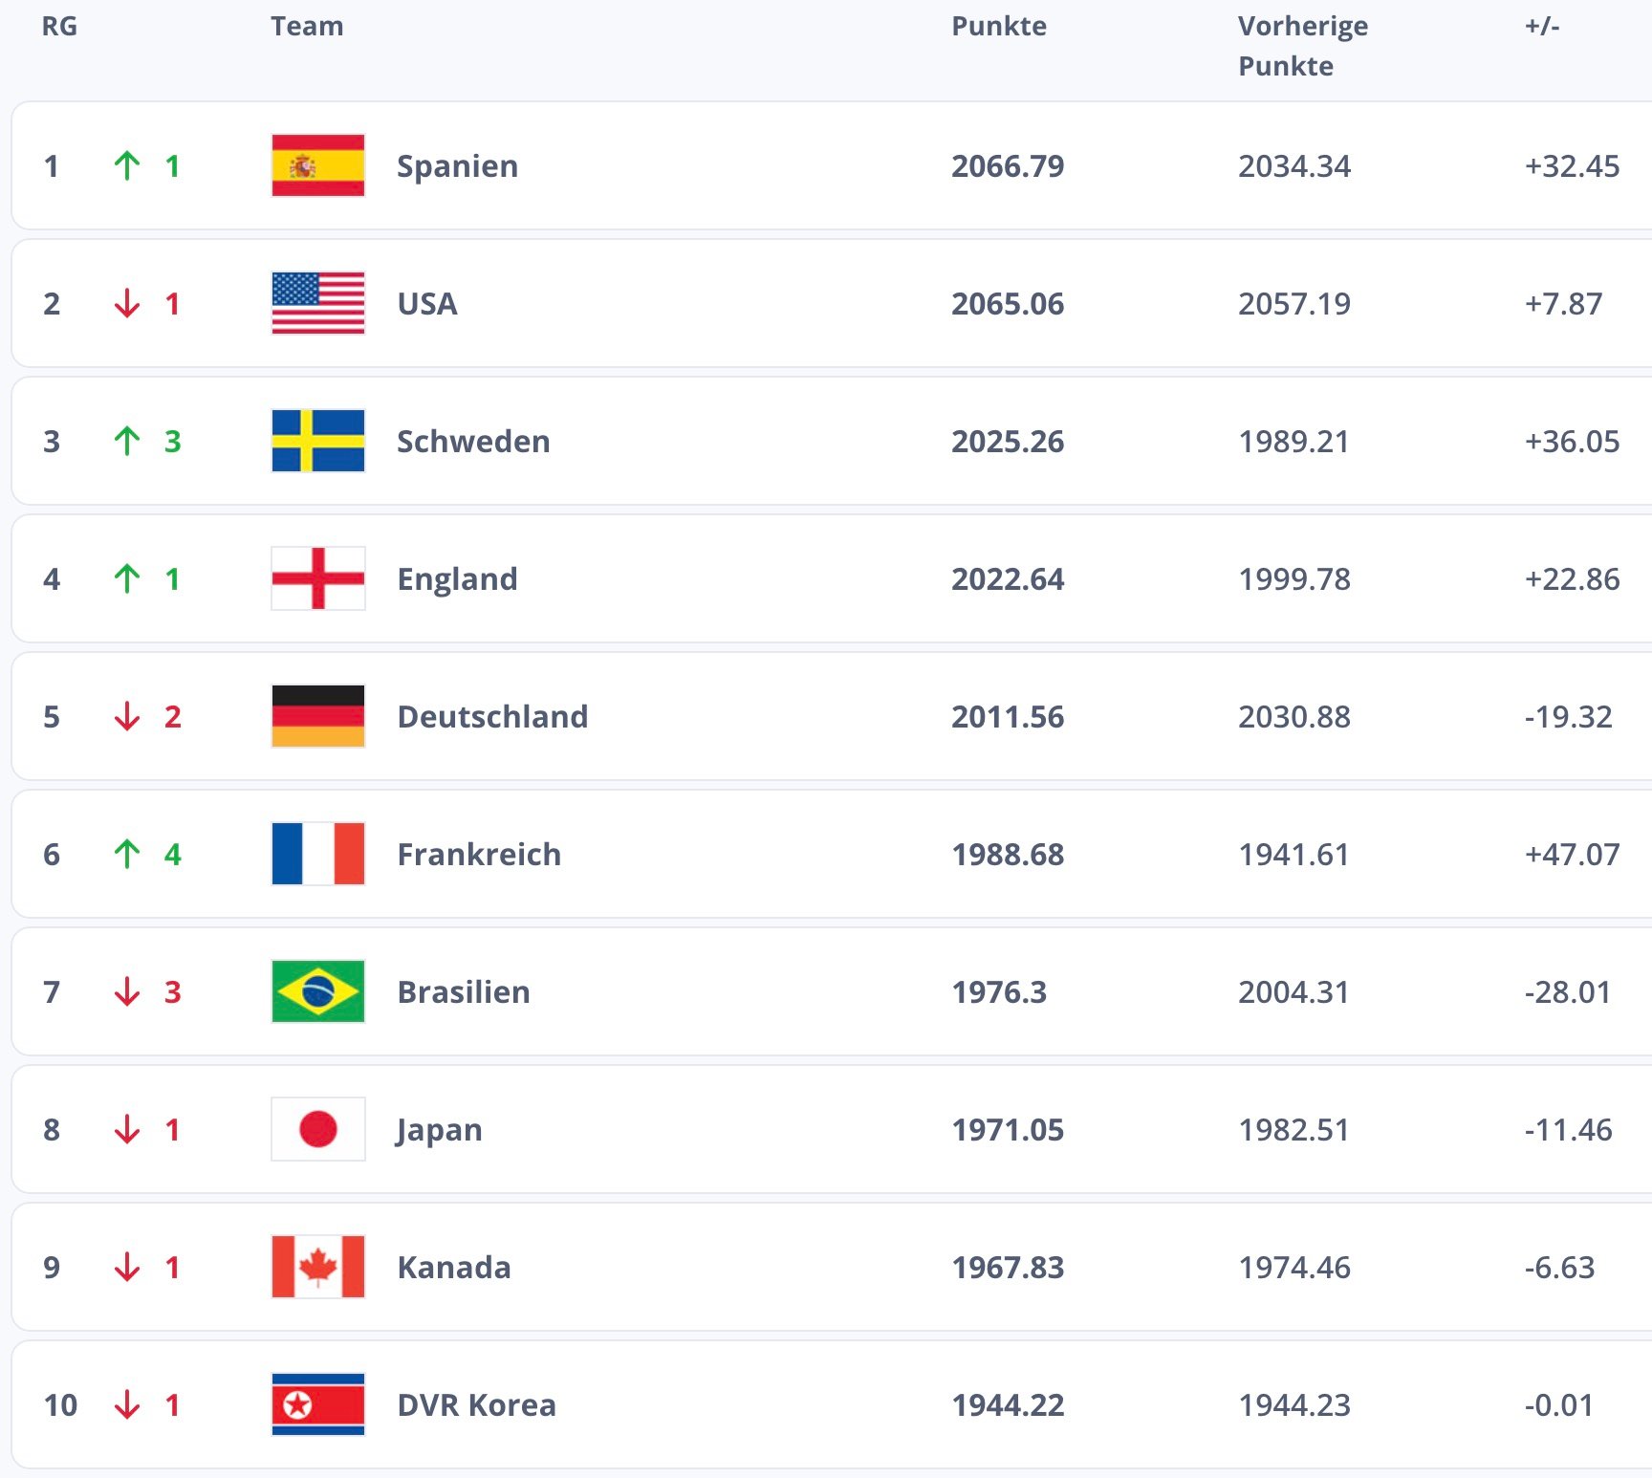Click the Germany flag icon

click(x=317, y=716)
